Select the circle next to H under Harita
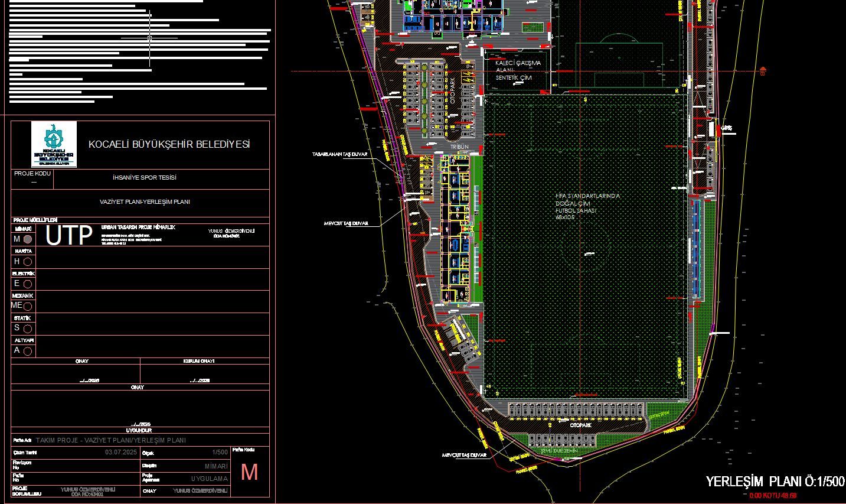The image size is (846, 504). click(x=28, y=261)
